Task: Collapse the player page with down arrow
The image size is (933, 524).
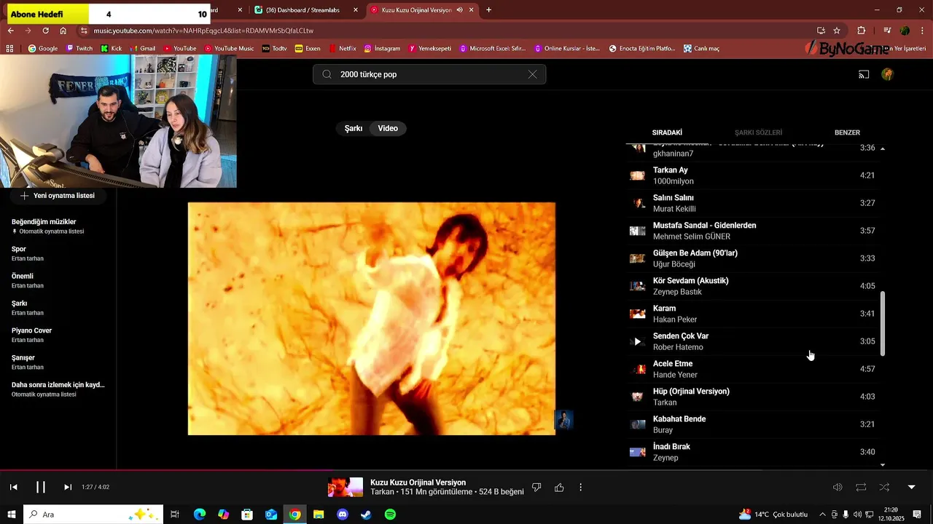Action: [x=911, y=487]
